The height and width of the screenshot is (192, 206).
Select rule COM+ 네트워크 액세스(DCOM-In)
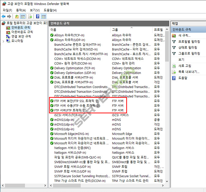pyautogui.click(x=77, y=59)
